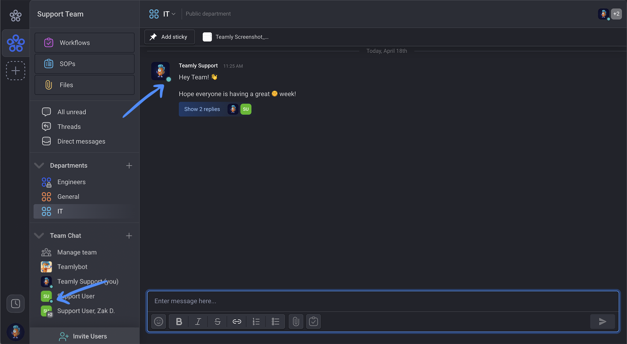Select the IT department in sidebar
627x344 pixels.
85,211
